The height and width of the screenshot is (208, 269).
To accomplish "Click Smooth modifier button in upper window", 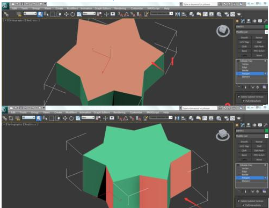I will click(244, 38).
